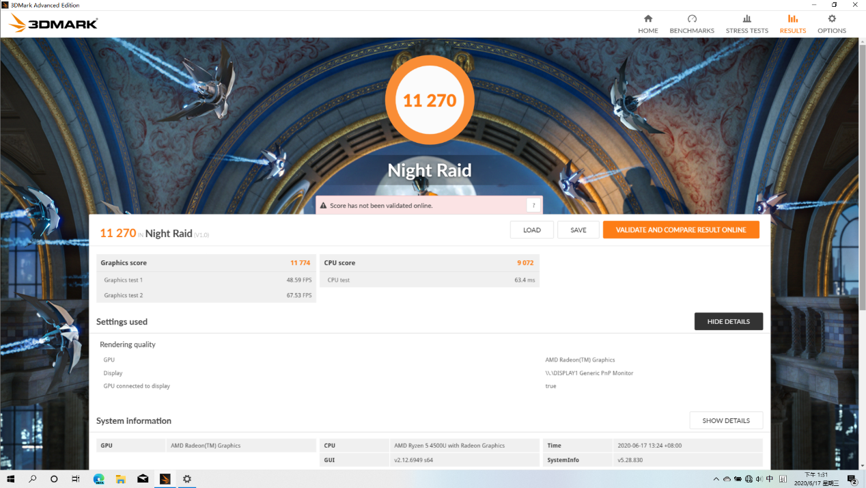
Task: Open the notification center icon
Action: pos(852,479)
